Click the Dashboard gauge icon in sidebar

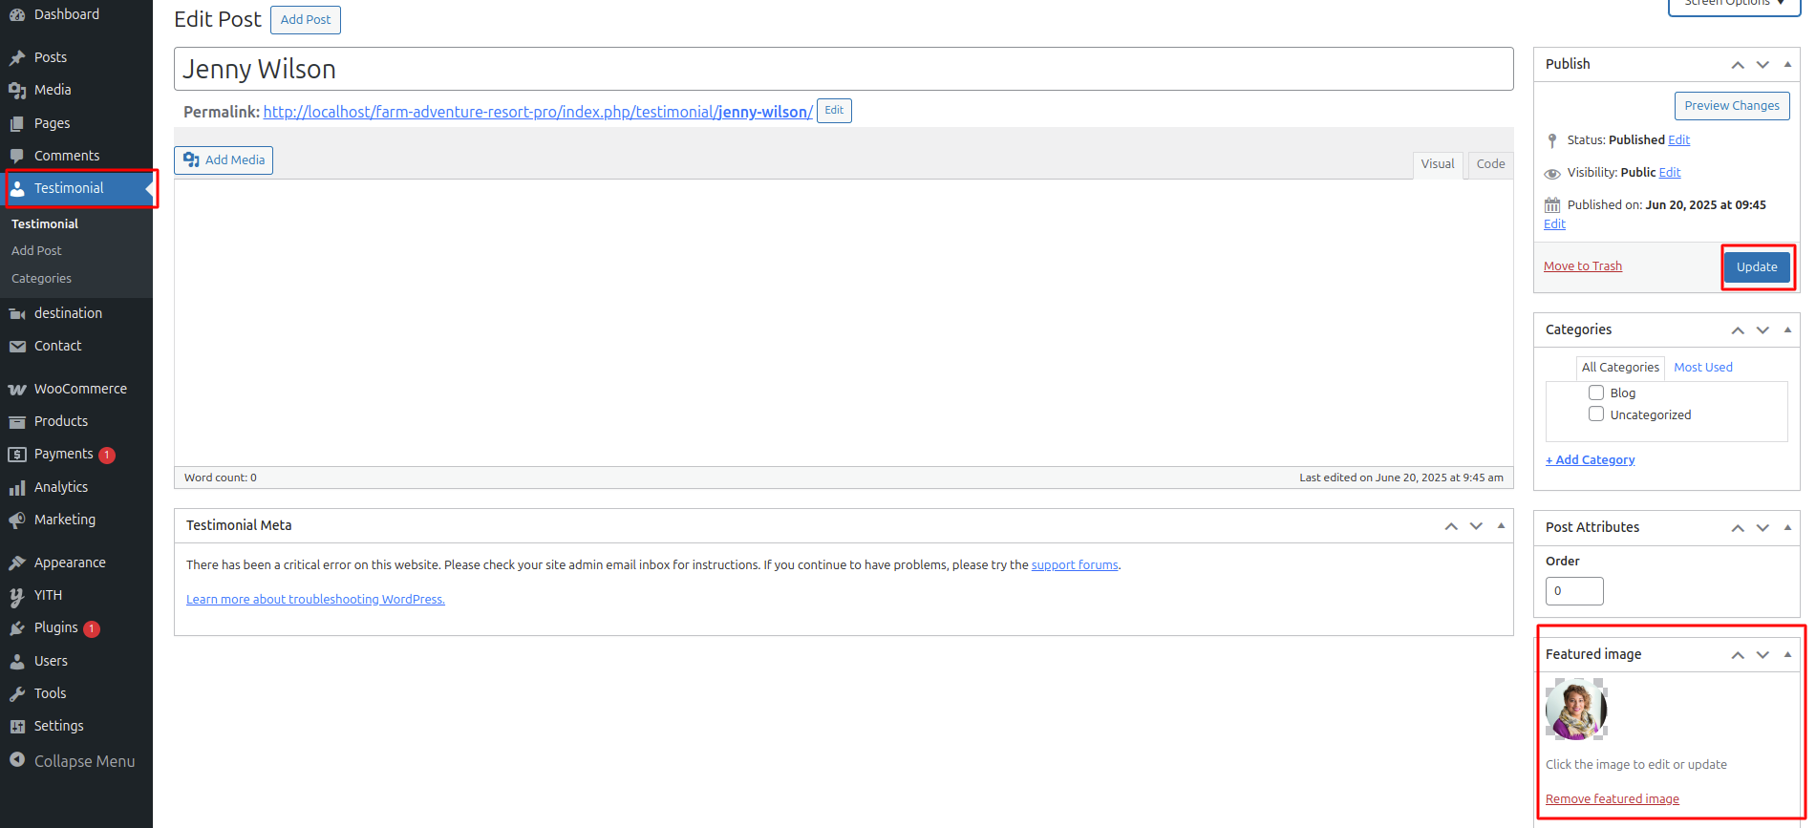[x=17, y=14]
